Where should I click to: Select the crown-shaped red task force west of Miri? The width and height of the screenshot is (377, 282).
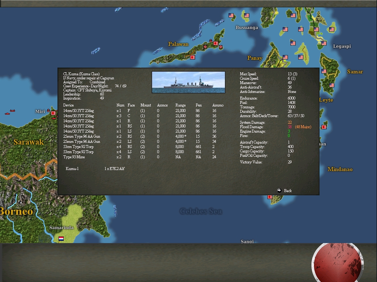pos(13,111)
